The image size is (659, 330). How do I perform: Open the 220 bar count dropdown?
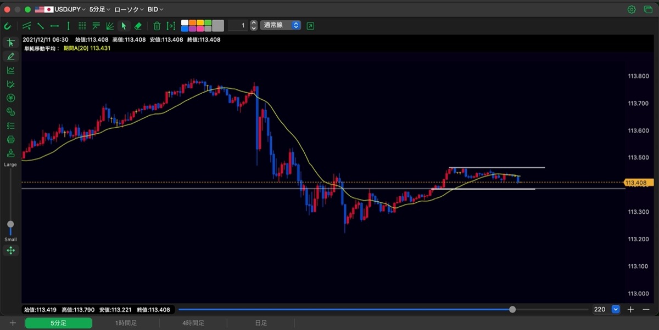616,309
